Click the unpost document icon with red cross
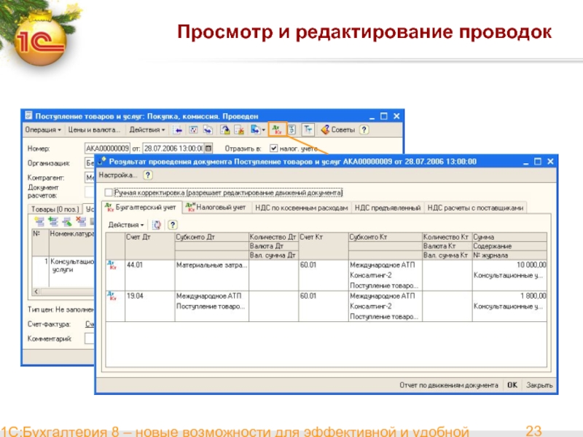 click(239, 130)
